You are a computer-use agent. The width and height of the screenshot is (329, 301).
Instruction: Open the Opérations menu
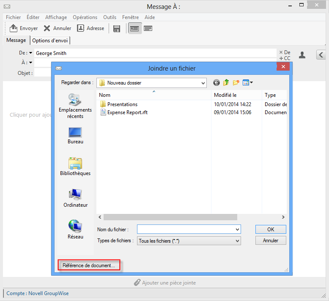(85, 17)
